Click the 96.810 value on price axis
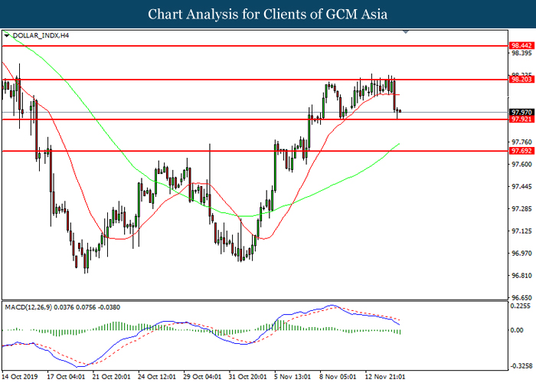Screen dimensions: 536x383 pyautogui.click(x=521, y=275)
